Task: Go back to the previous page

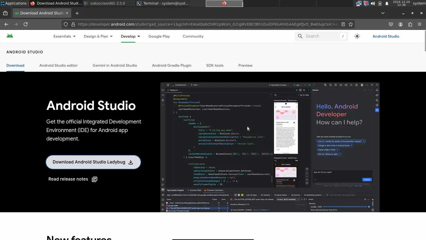Action: [x=6, y=24]
